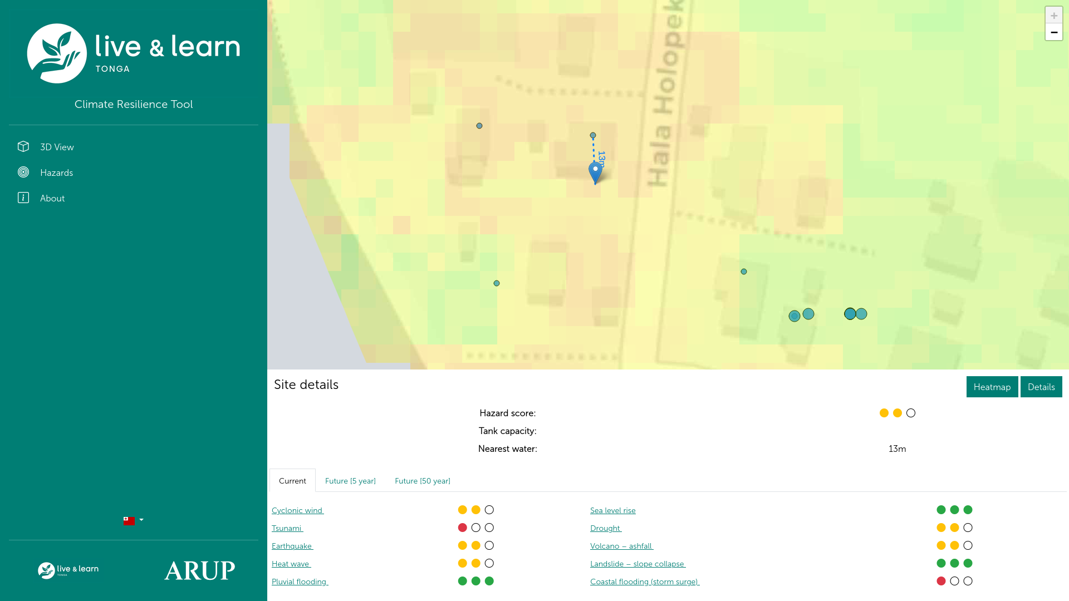Viewport: 1069px width, 601px height.
Task: Click the ARUP logo in sidebar footer
Action: (199, 570)
